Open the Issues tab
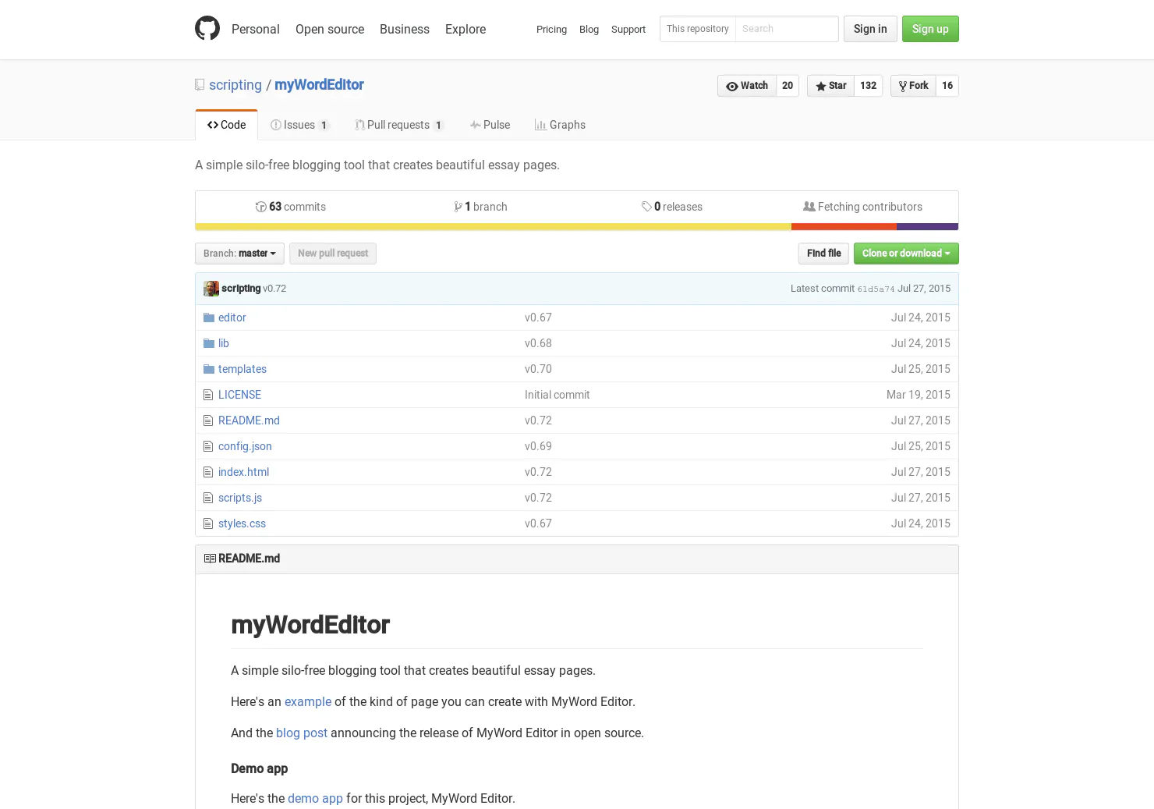1154x809 pixels. pos(300,125)
